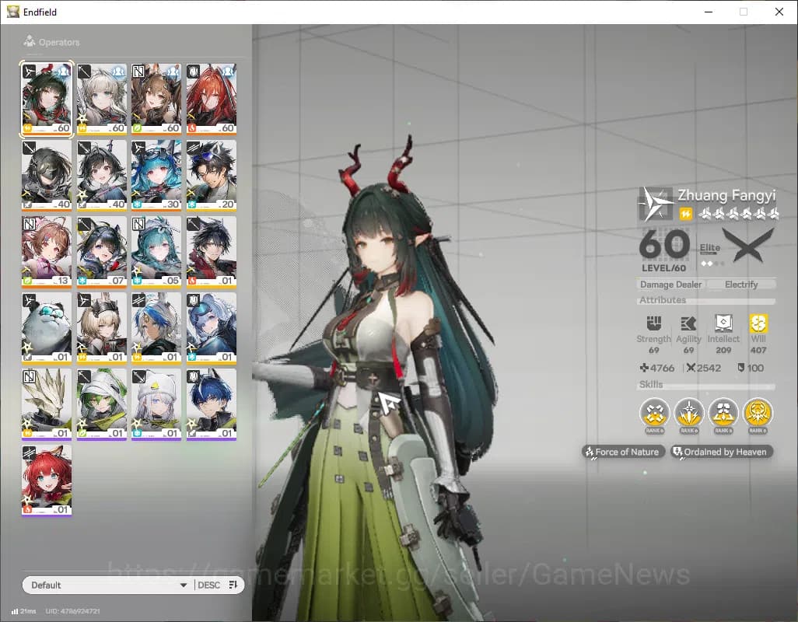Open the Ordained by Heaven talent
The height and width of the screenshot is (622, 798).
pyautogui.click(x=721, y=452)
